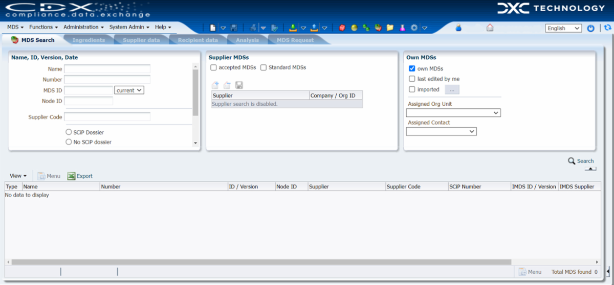The height and width of the screenshot is (285, 614).
Task: Click the Number input field
Action: tap(107, 80)
